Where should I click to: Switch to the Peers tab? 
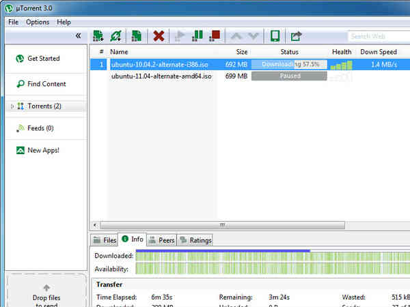coord(162,239)
